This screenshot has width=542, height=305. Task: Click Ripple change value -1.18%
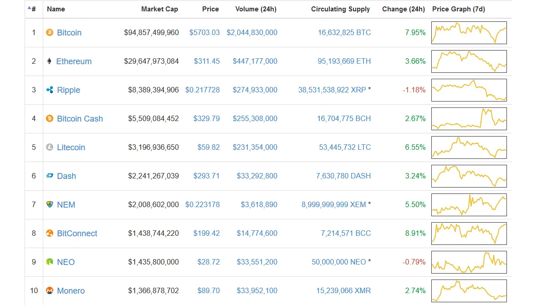click(414, 90)
